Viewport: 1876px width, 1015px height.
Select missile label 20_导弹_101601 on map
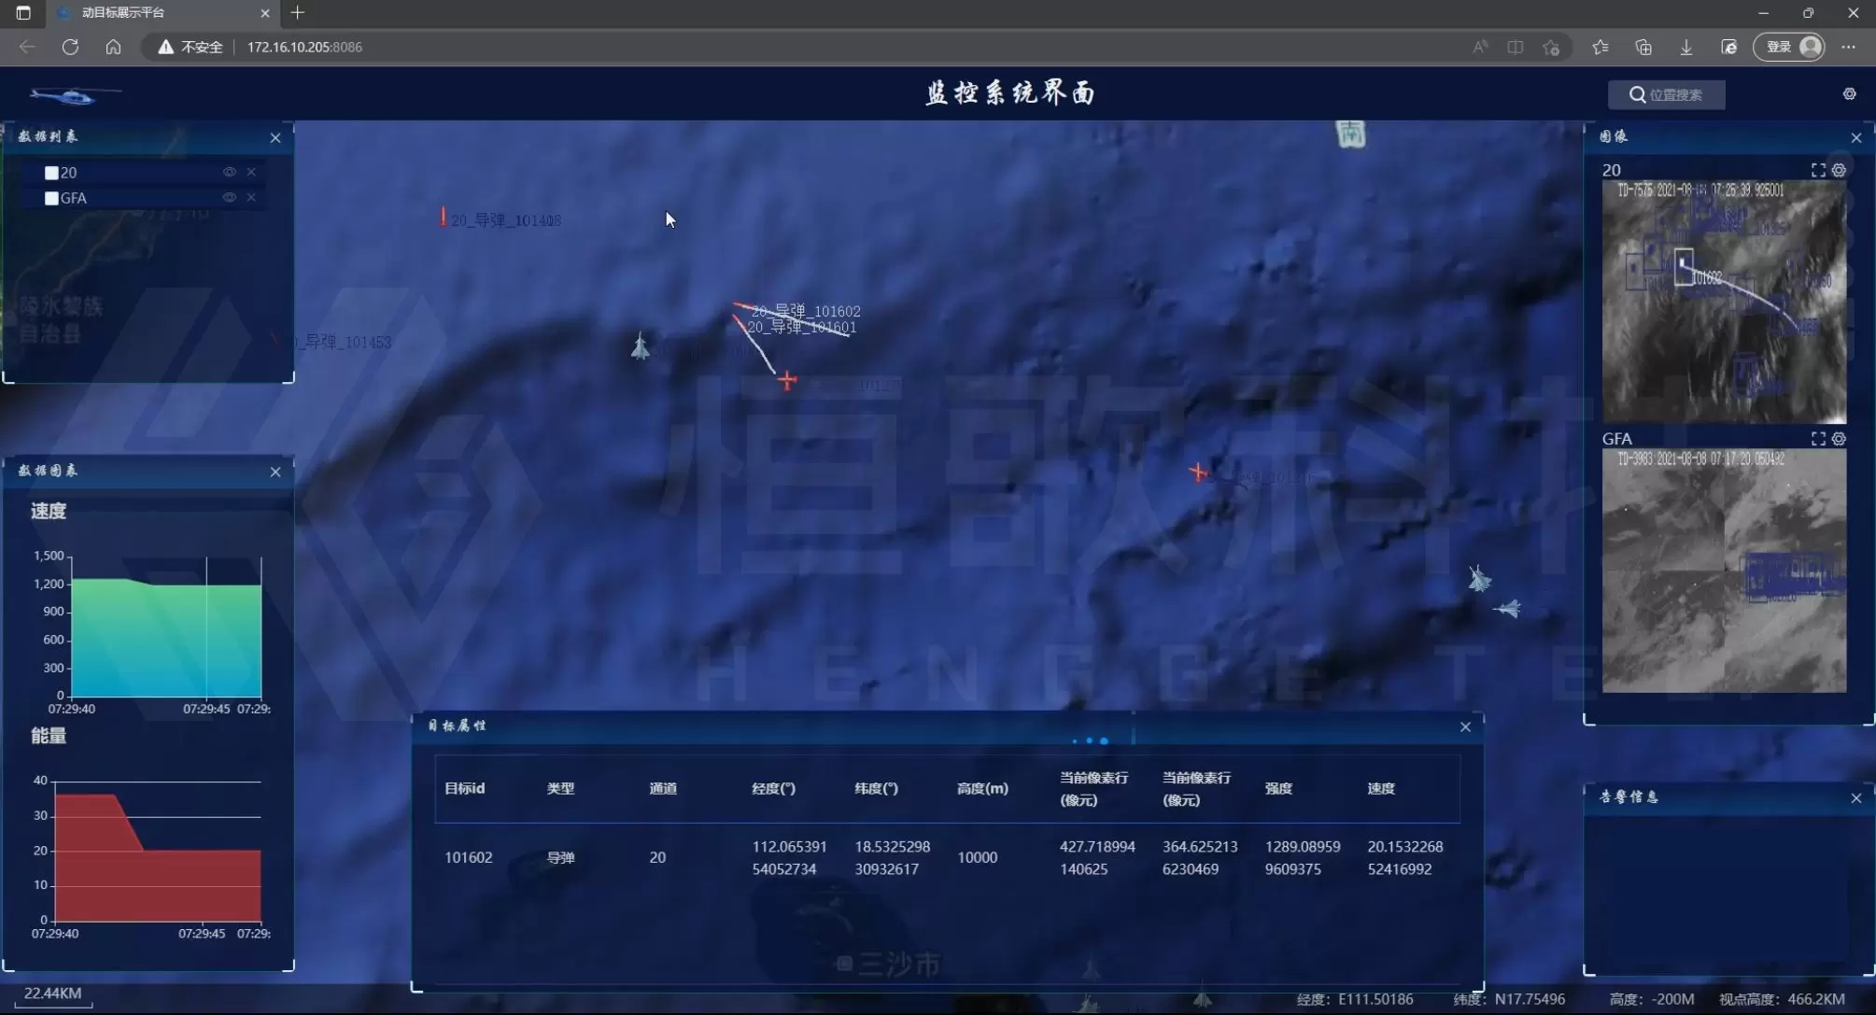(x=801, y=327)
